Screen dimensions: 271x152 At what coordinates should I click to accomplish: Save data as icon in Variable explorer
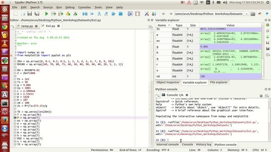(x=268, y=49)
